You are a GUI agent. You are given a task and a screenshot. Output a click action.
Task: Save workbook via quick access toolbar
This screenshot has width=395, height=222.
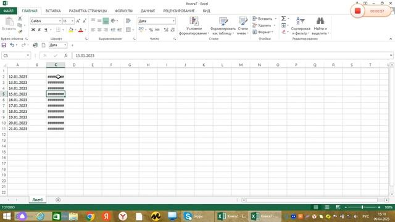click(4, 45)
